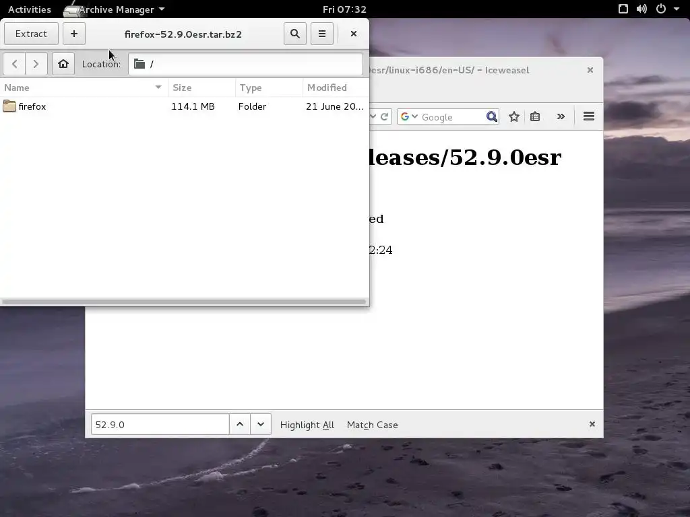The width and height of the screenshot is (690, 517).
Task: Click the window icon in the top bar
Action: pos(623,9)
